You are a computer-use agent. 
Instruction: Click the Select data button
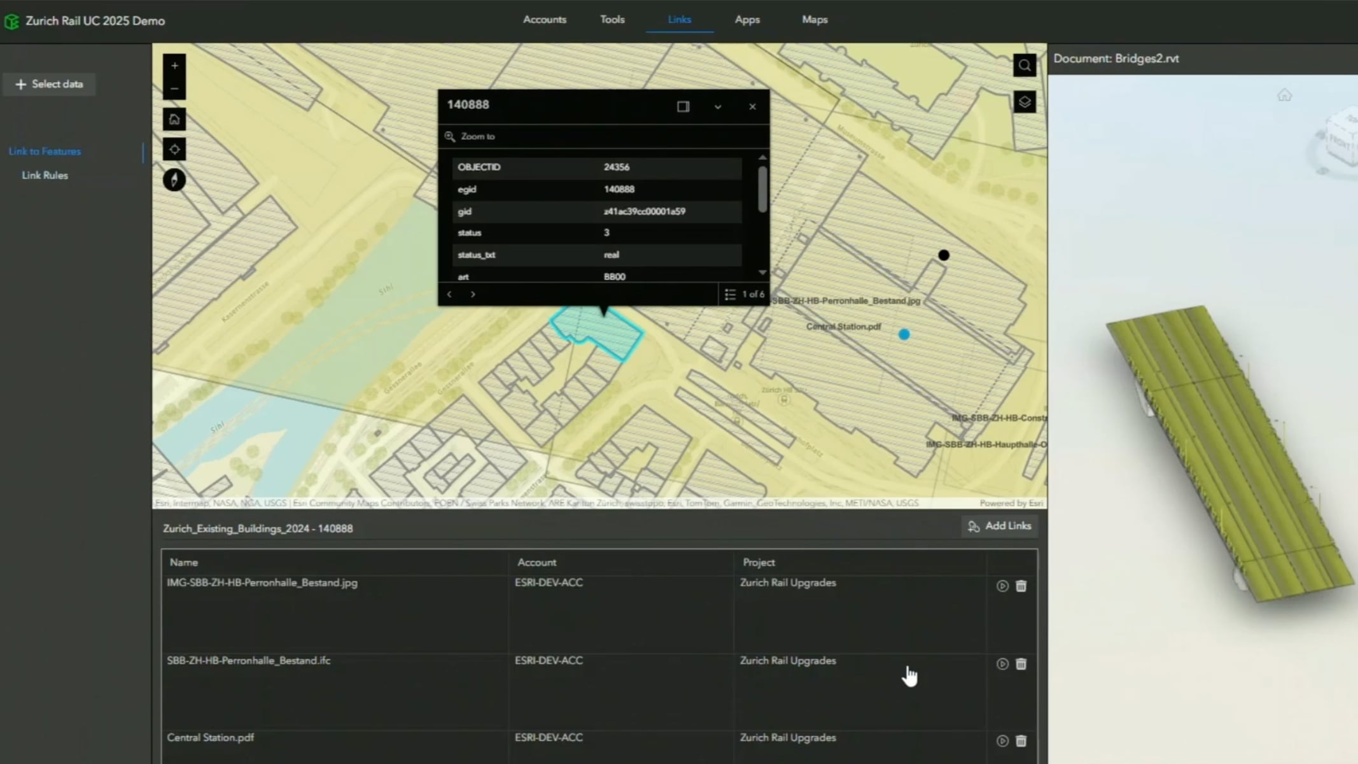pyautogui.click(x=49, y=83)
